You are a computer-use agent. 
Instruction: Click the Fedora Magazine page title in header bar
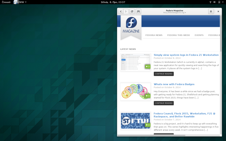pos(174,11)
